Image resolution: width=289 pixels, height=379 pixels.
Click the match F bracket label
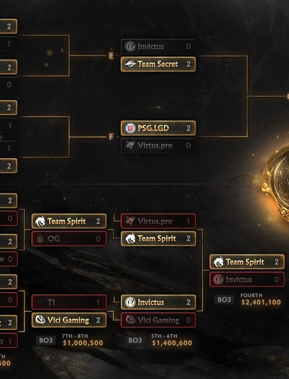pos(111,137)
